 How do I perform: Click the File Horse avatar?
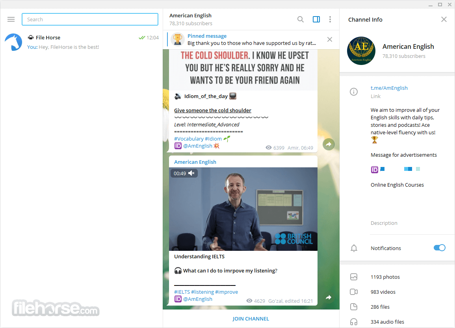pos(13,42)
